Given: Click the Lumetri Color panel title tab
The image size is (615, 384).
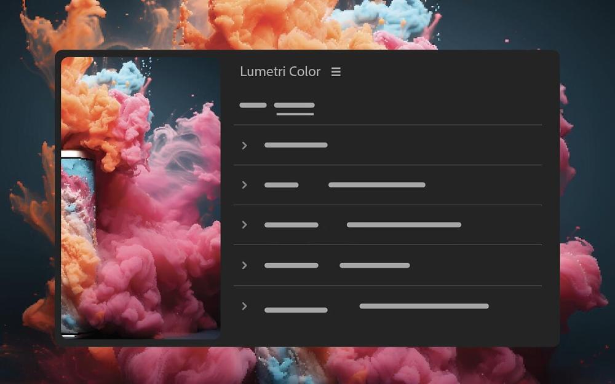Looking at the screenshot, I should (280, 71).
